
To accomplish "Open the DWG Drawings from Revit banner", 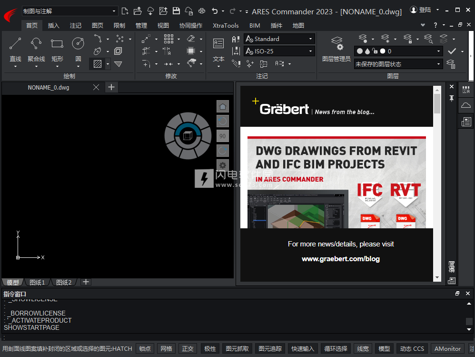I will [x=336, y=182].
